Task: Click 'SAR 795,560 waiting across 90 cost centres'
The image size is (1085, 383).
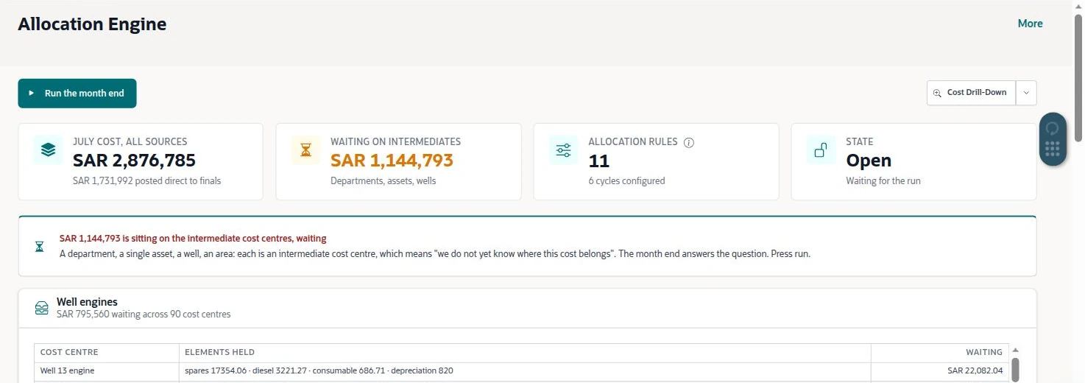Action: tap(144, 315)
